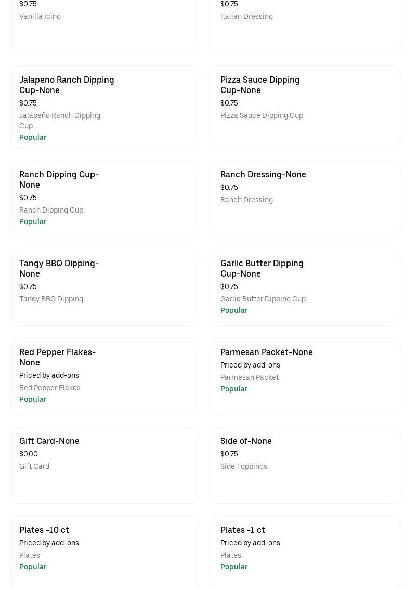Click Popular tag on Garlic Butter Dipping Cup
Screen dimensions: 418x590
coord(234,310)
